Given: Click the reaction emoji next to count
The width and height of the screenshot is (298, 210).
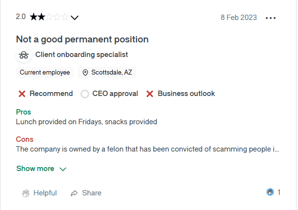Looking at the screenshot, I should click(x=270, y=192).
